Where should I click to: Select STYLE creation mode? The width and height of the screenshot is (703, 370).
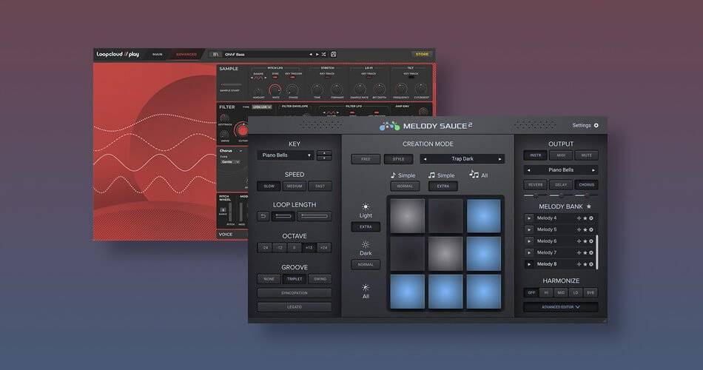point(399,159)
